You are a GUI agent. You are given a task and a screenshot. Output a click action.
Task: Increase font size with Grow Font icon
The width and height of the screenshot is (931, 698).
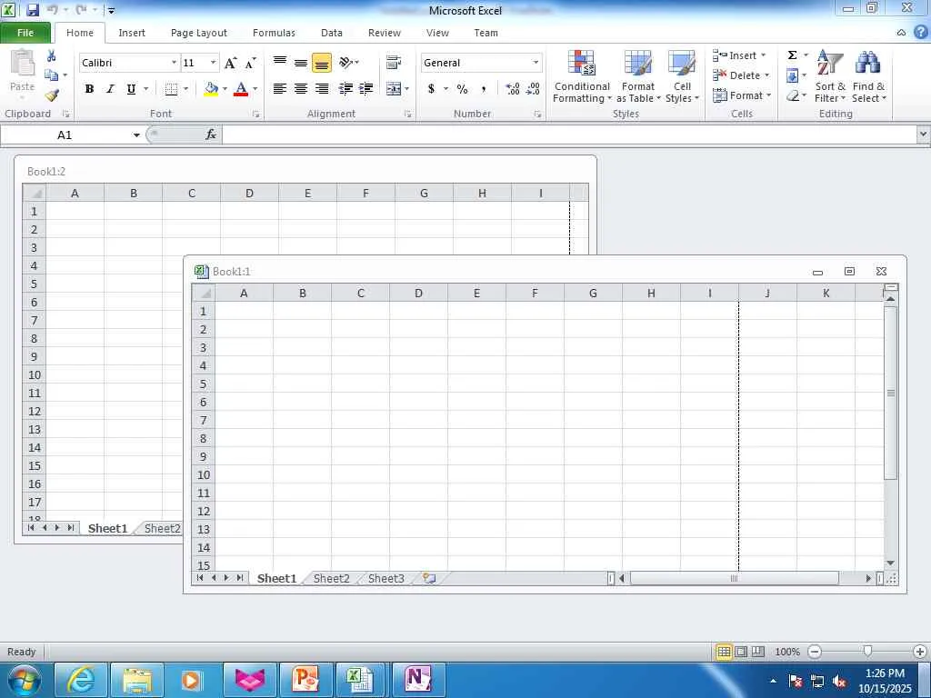(x=231, y=63)
